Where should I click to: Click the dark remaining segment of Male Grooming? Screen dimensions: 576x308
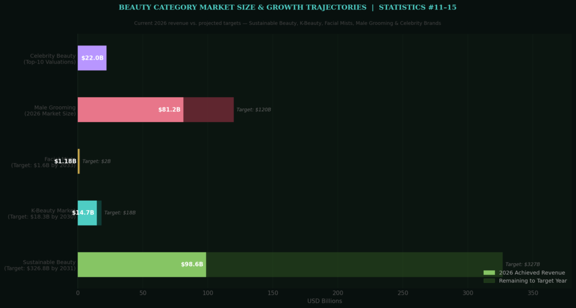point(209,110)
